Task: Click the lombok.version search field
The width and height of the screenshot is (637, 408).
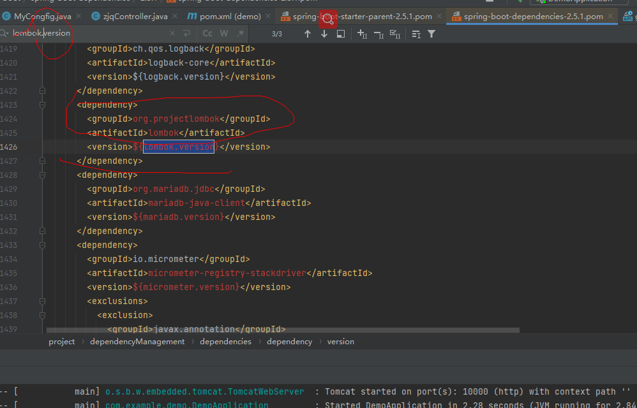Action: click(x=87, y=33)
